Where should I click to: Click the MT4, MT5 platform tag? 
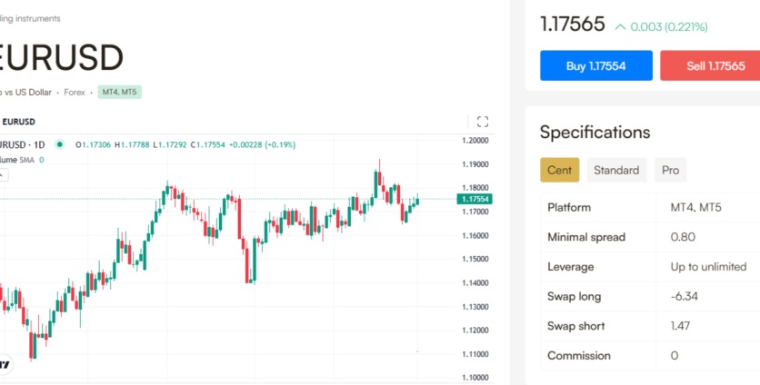coord(120,92)
